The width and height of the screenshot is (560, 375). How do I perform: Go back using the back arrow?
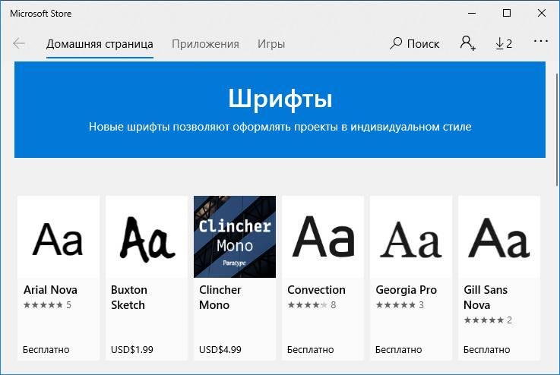click(x=18, y=43)
